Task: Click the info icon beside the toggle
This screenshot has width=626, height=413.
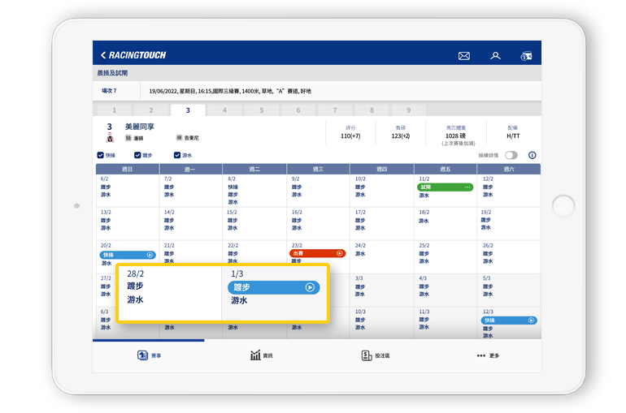Action: pyautogui.click(x=533, y=155)
